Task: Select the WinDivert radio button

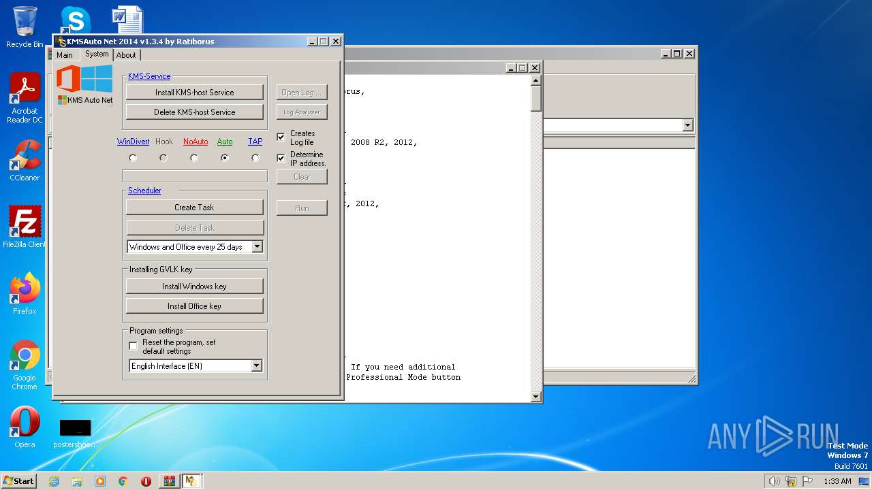Action: click(133, 158)
